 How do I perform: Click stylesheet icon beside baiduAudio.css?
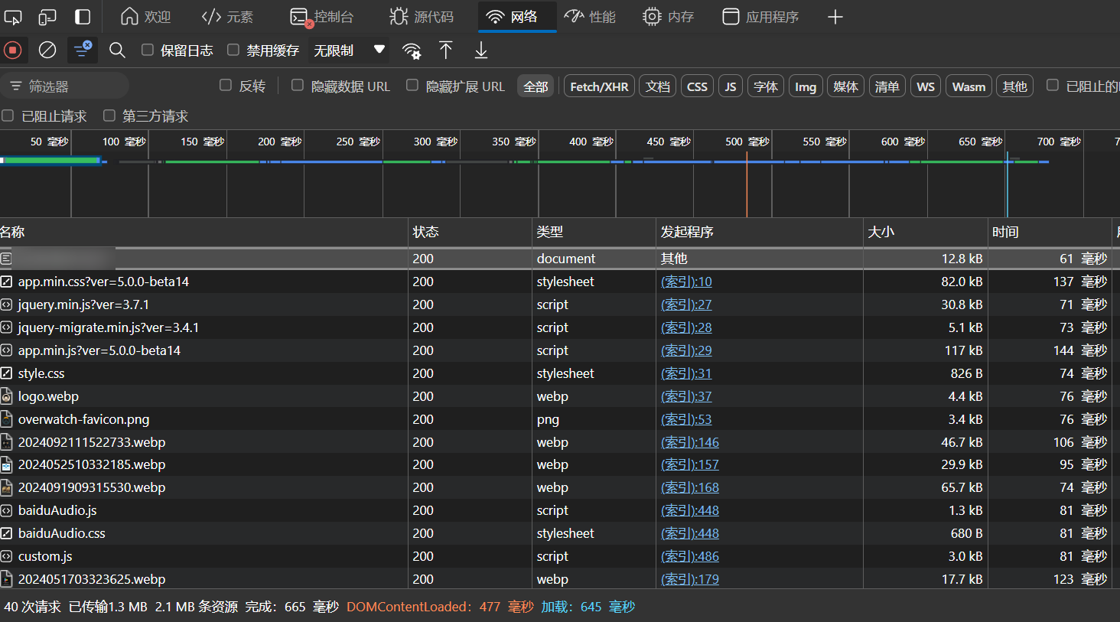6,533
